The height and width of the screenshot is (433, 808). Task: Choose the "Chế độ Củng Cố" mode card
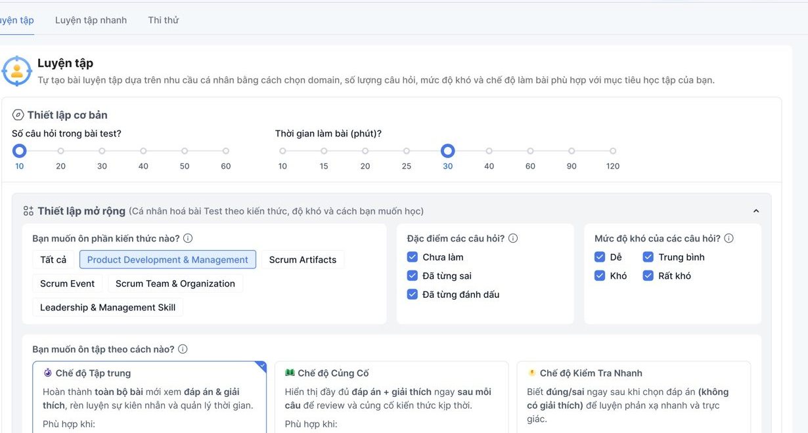(392, 397)
